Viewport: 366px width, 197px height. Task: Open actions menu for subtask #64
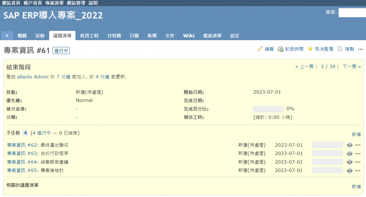tap(357, 162)
